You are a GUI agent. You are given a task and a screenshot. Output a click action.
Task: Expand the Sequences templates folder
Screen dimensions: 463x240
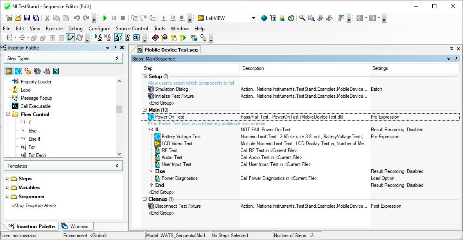pos(7,197)
